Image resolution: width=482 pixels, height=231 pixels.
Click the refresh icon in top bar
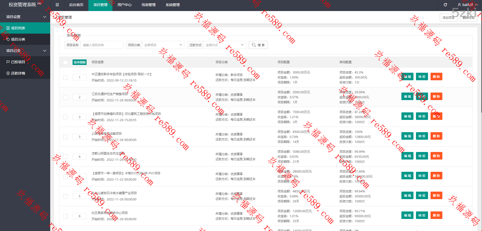[445, 5]
